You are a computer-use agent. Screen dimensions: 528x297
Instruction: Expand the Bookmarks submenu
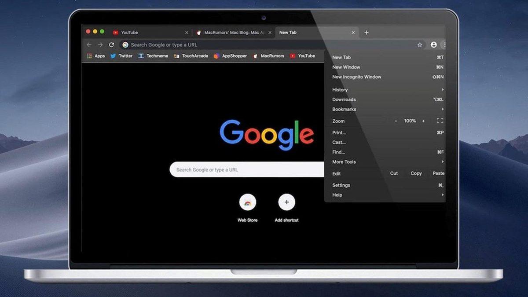click(344, 109)
